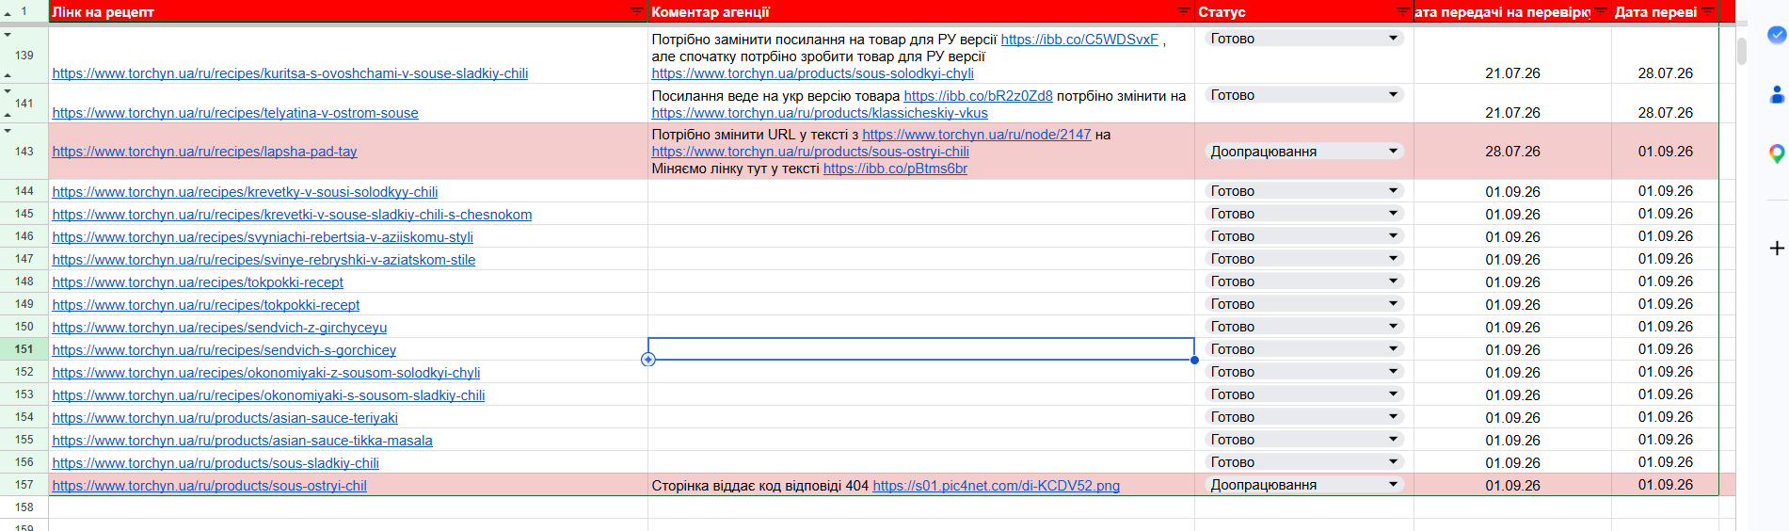The height and width of the screenshot is (531, 1789).
Task: Click the plus icon to get add-ons
Action: [1777, 249]
